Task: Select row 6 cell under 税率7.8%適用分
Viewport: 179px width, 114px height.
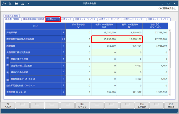Action: point(130,72)
